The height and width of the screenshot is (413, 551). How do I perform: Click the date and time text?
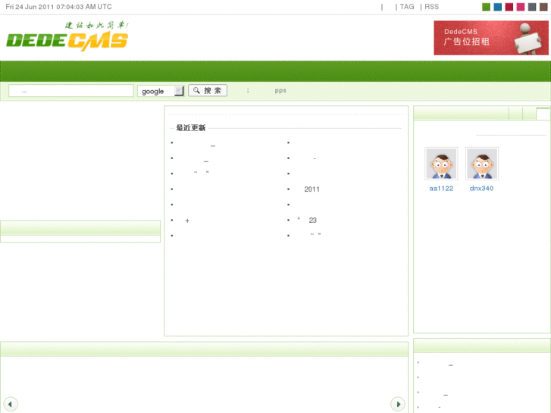58,7
